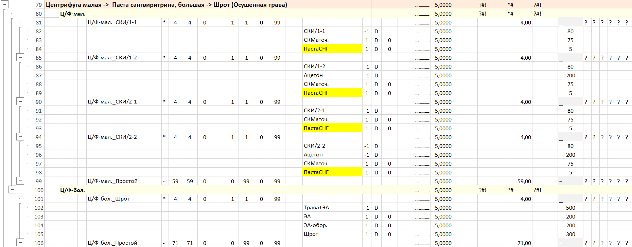Image resolution: width=632 pixels, height=247 pixels.
Task: Collapse the outline group at row 94
Action: tap(20, 137)
